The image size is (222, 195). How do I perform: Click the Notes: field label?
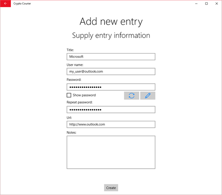pos(71,133)
